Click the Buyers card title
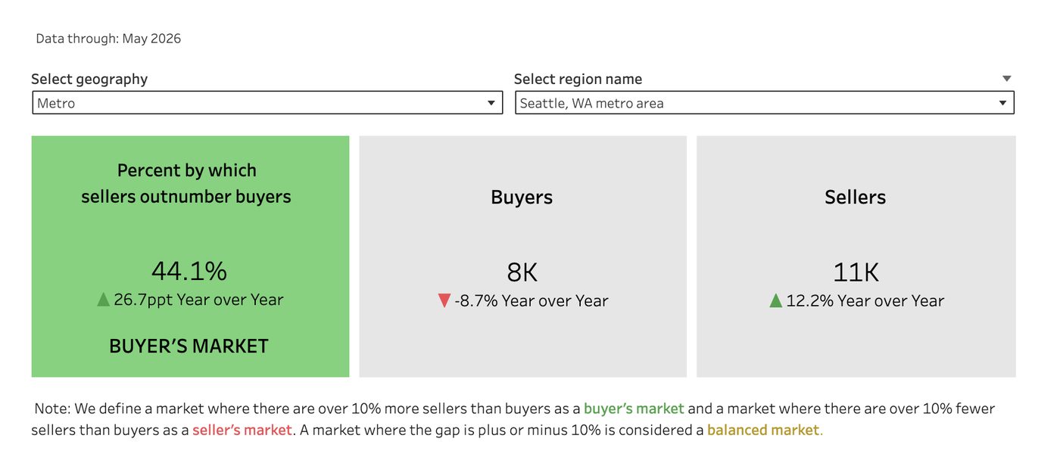The height and width of the screenshot is (454, 1060). [522, 197]
